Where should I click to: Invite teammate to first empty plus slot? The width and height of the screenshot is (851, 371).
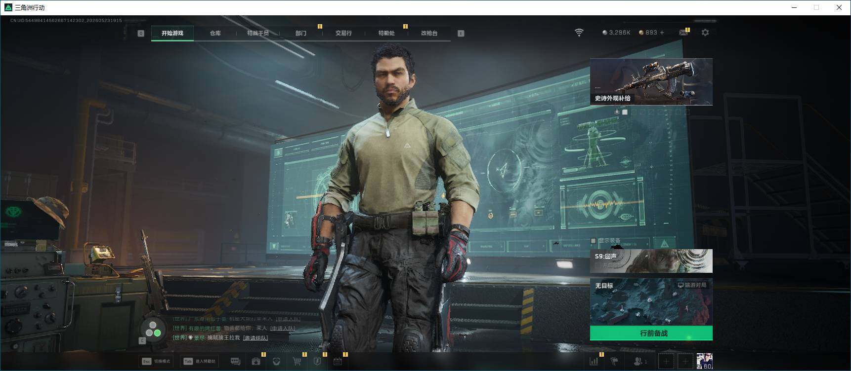pyautogui.click(x=666, y=362)
